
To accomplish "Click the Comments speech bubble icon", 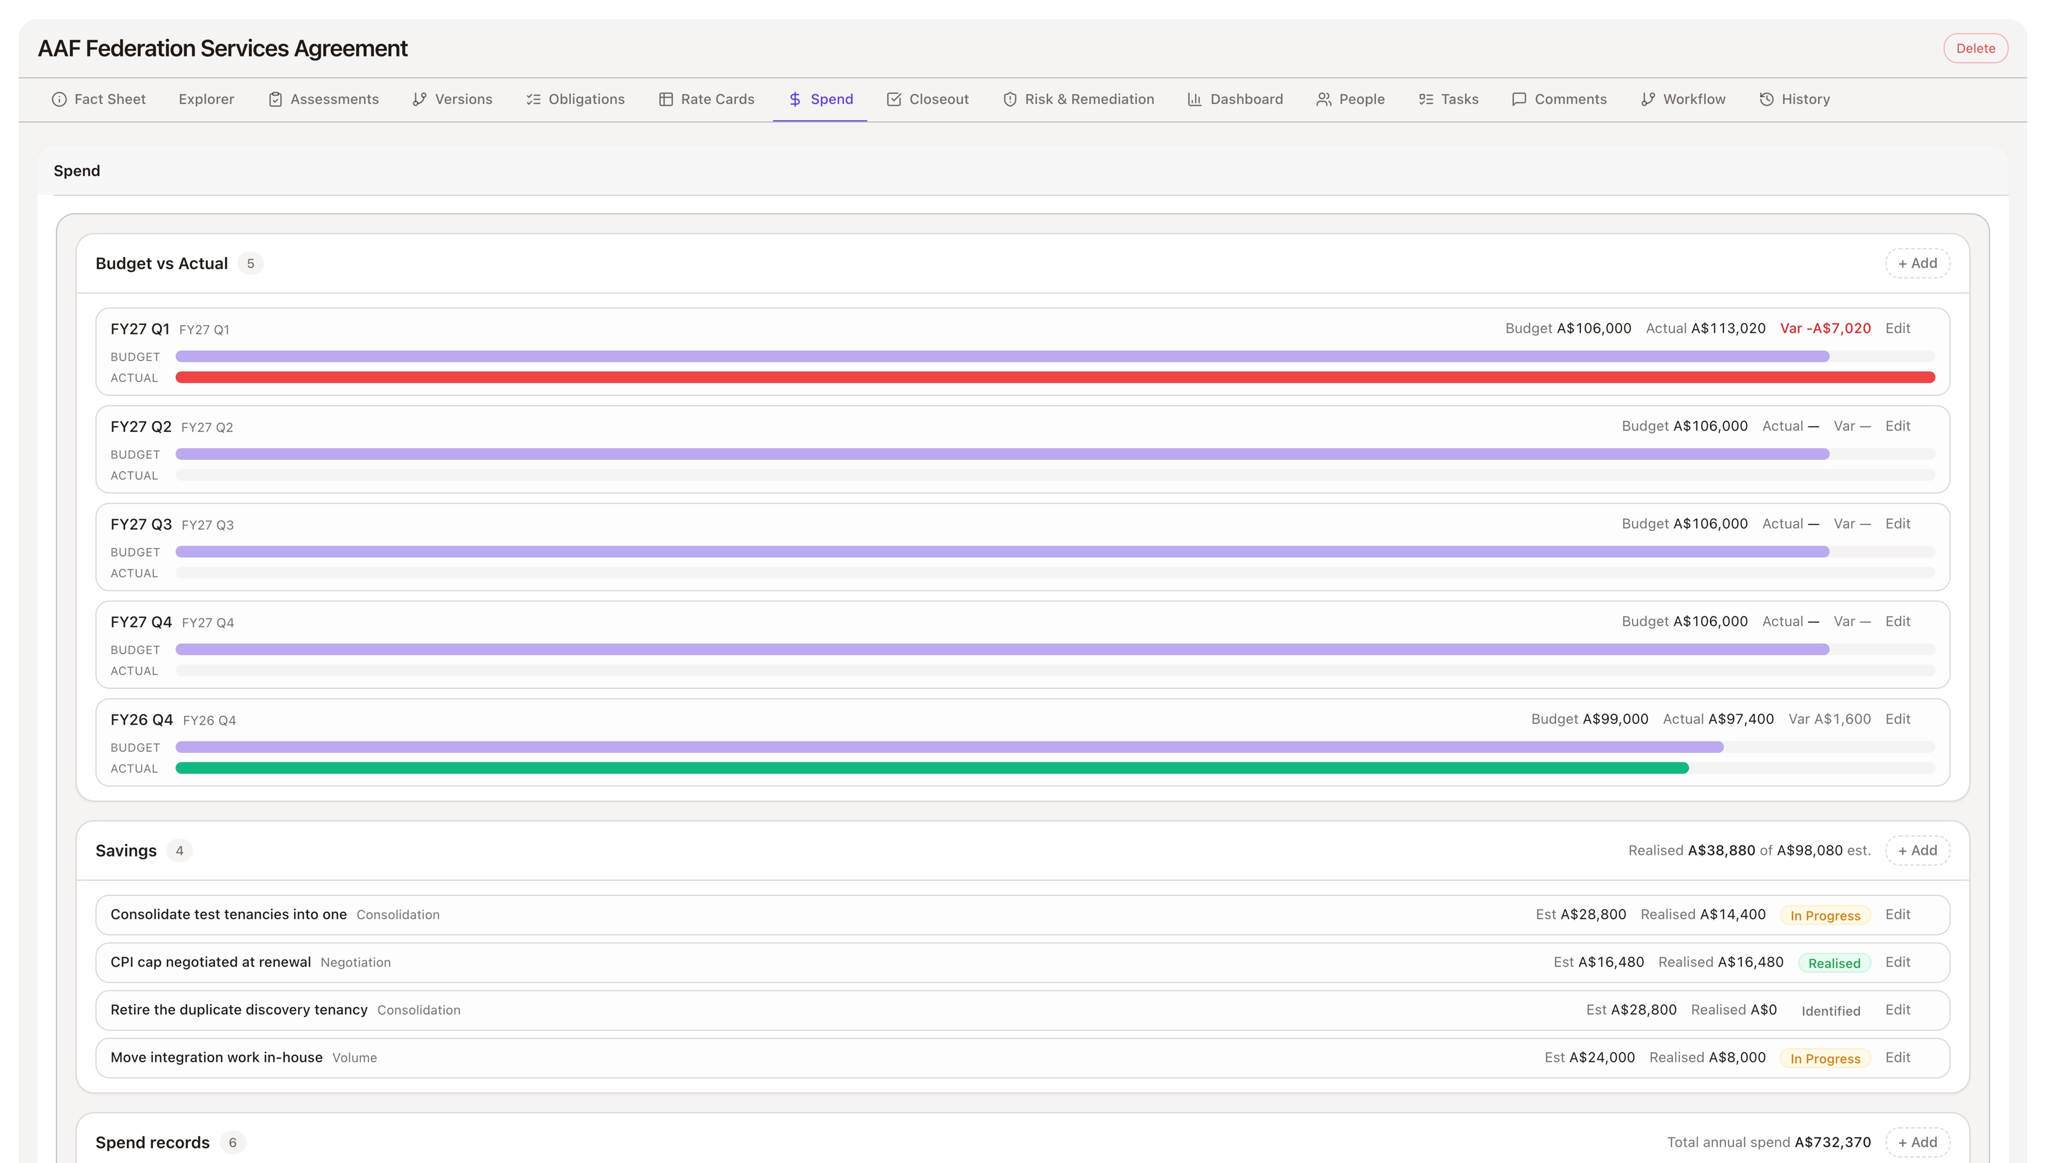I will [x=1519, y=99].
